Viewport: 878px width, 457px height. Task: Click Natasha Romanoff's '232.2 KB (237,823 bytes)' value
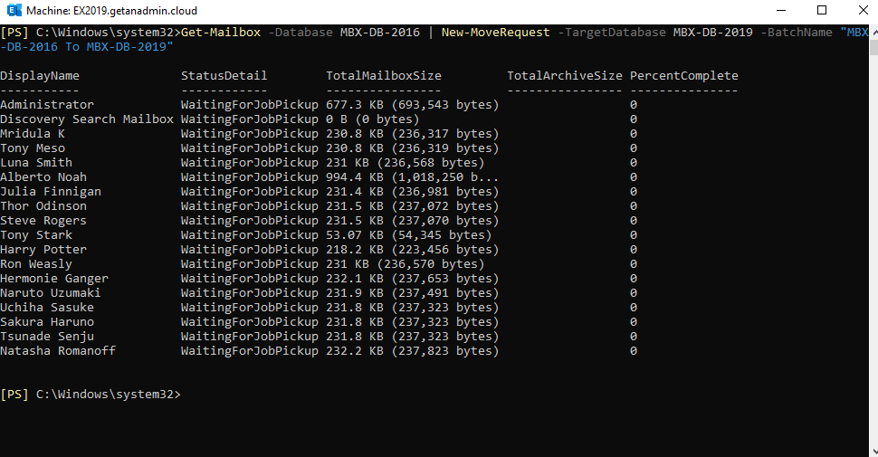coord(412,351)
